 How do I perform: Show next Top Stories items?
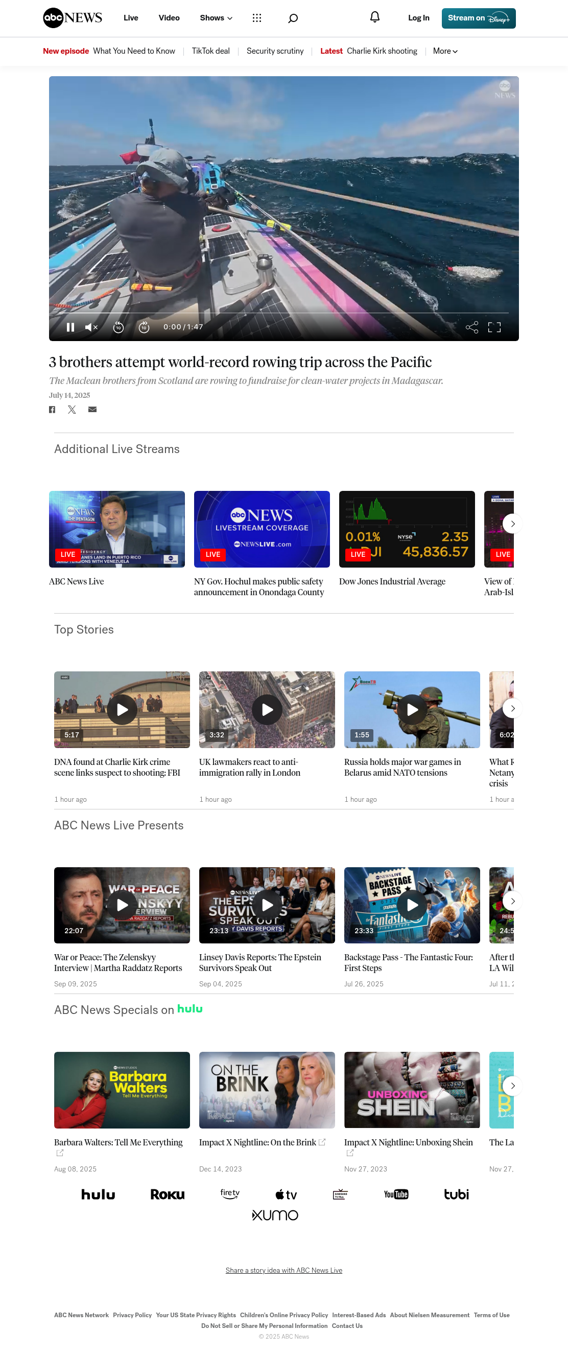tap(512, 709)
